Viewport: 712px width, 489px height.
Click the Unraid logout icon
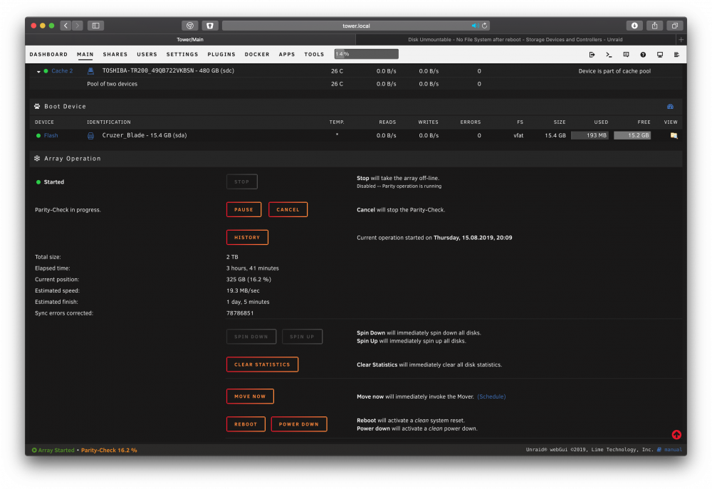pyautogui.click(x=592, y=55)
